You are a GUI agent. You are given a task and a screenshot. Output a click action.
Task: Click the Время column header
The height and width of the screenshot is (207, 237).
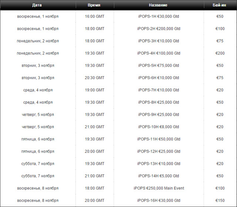click(94, 5)
